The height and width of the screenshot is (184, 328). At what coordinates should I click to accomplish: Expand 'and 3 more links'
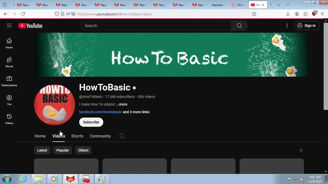(x=136, y=112)
